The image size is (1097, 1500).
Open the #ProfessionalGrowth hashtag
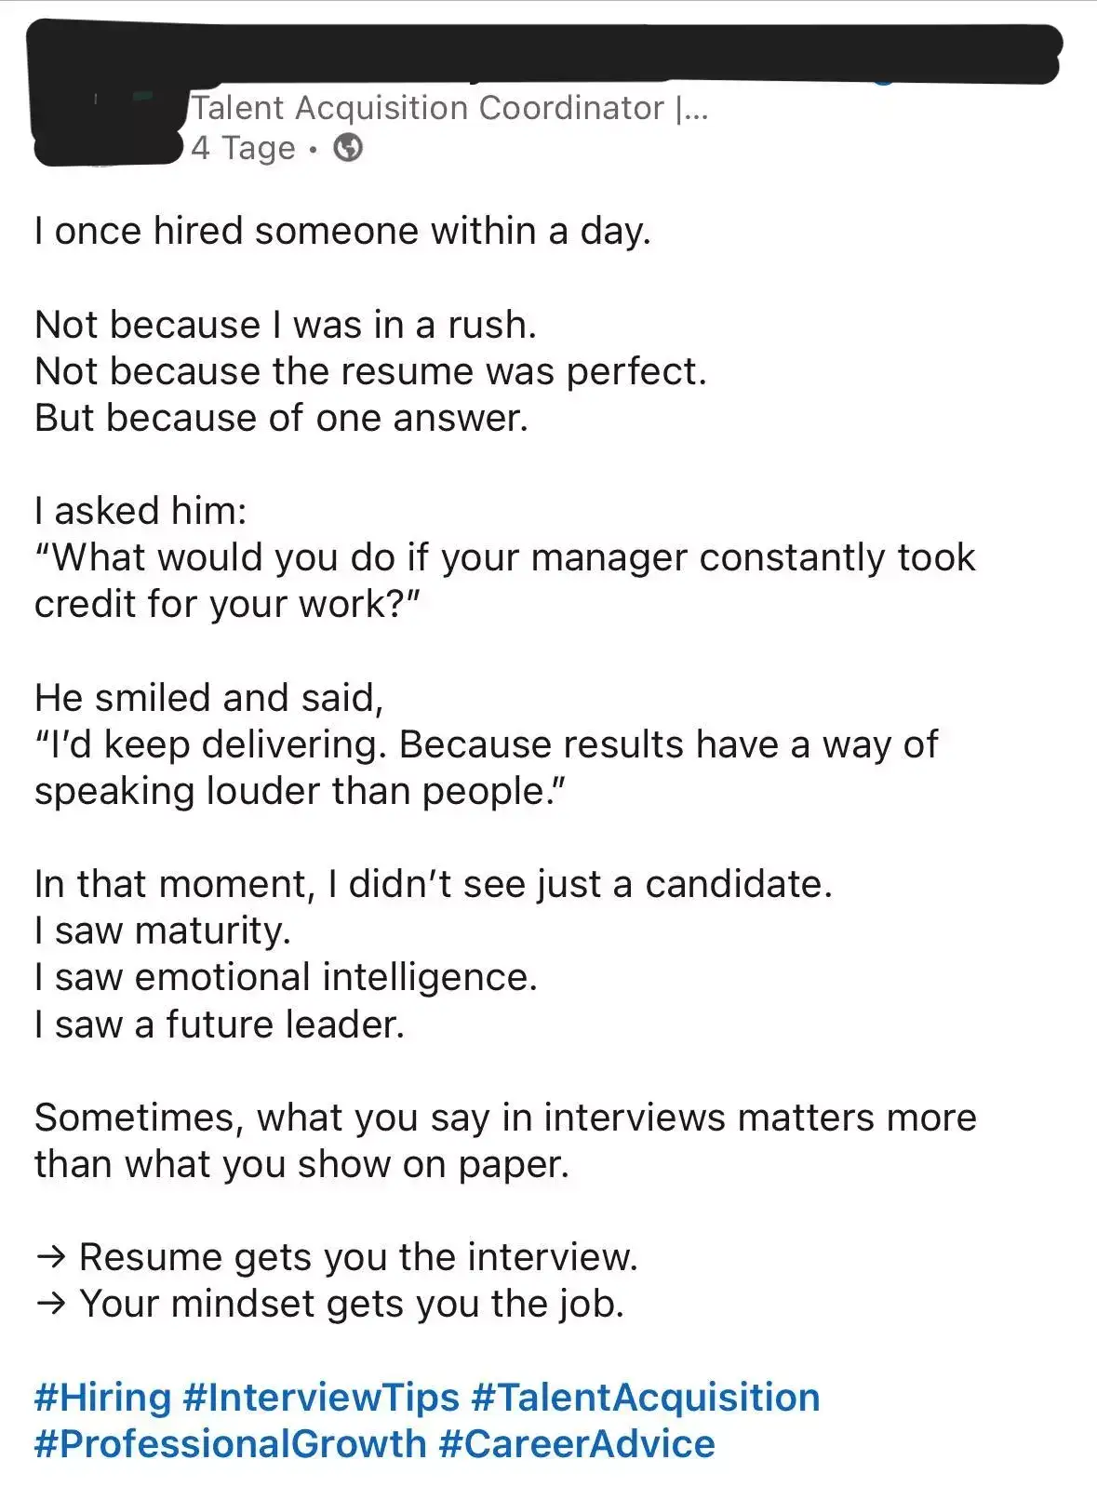(x=230, y=1444)
